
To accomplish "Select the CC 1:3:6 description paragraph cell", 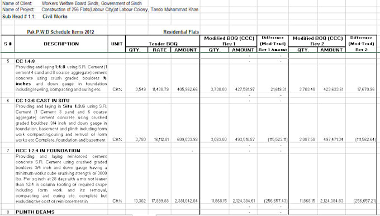I will [61, 123].
